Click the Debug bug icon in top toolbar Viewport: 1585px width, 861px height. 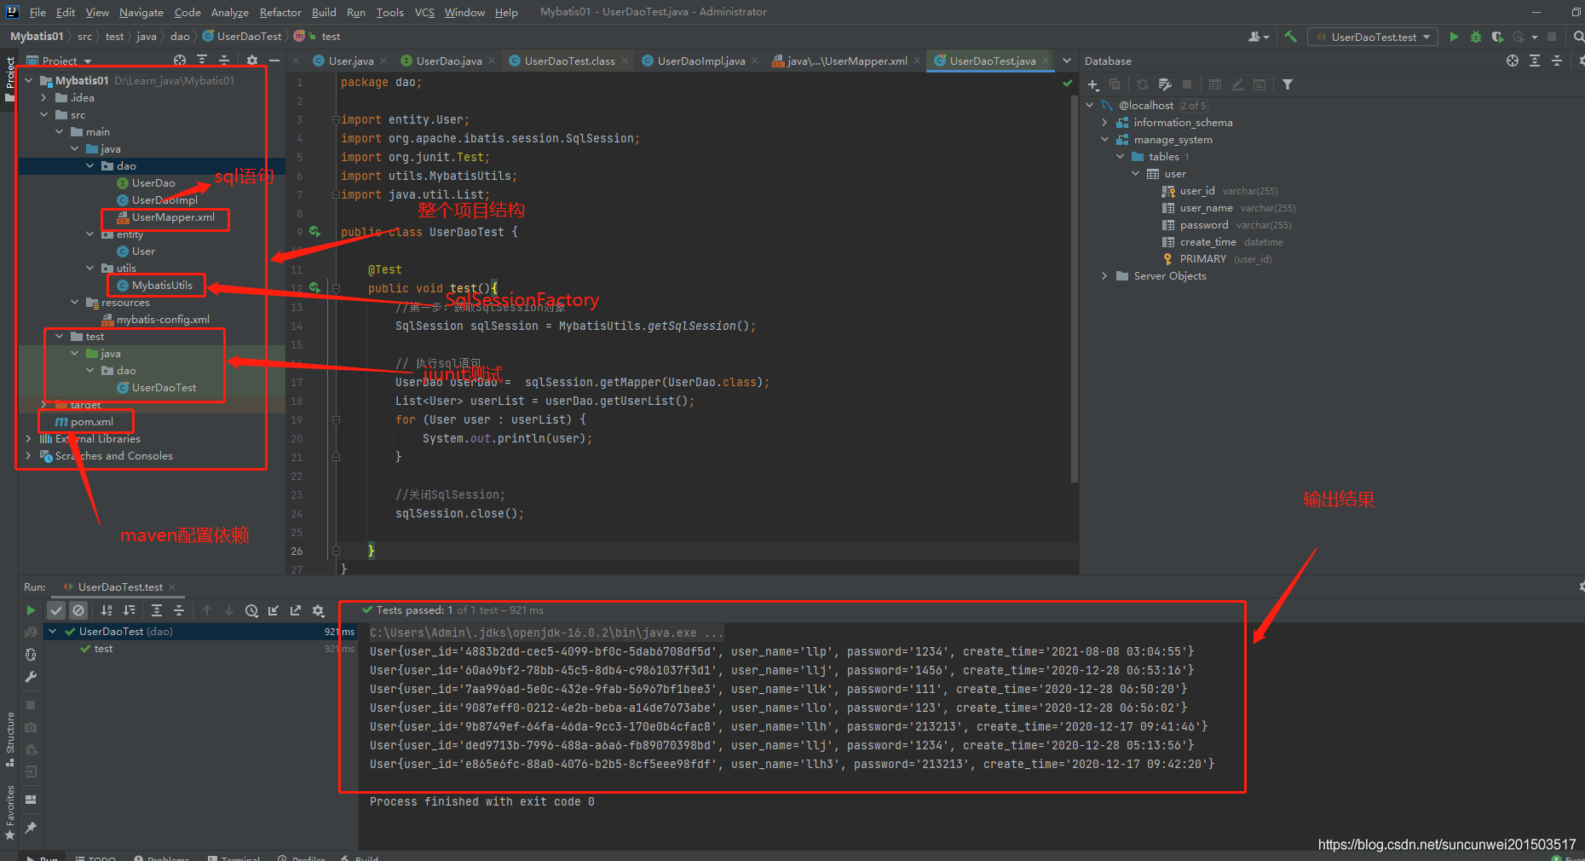tap(1476, 37)
